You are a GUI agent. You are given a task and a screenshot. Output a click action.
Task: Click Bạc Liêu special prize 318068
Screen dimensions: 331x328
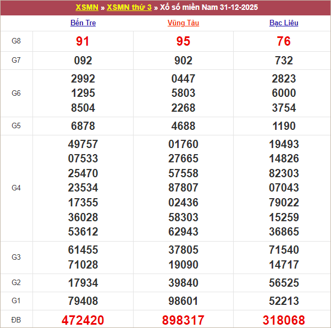284,320
